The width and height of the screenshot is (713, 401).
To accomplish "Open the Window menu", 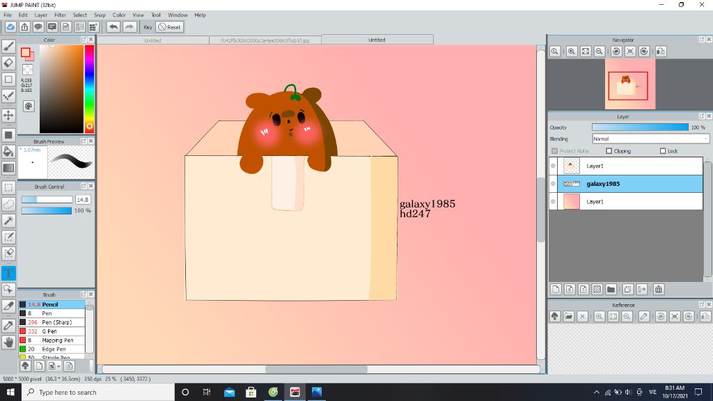I will tap(178, 15).
